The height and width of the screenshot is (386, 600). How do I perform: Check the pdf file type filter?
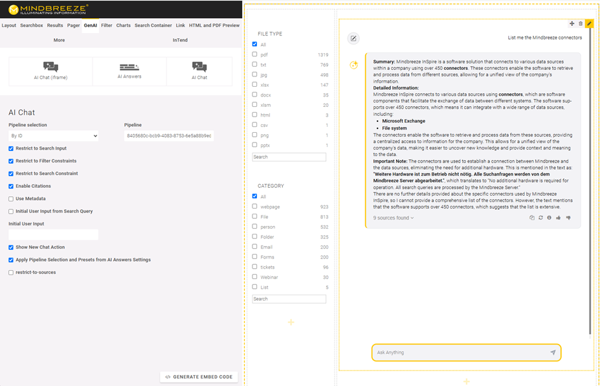254,54
